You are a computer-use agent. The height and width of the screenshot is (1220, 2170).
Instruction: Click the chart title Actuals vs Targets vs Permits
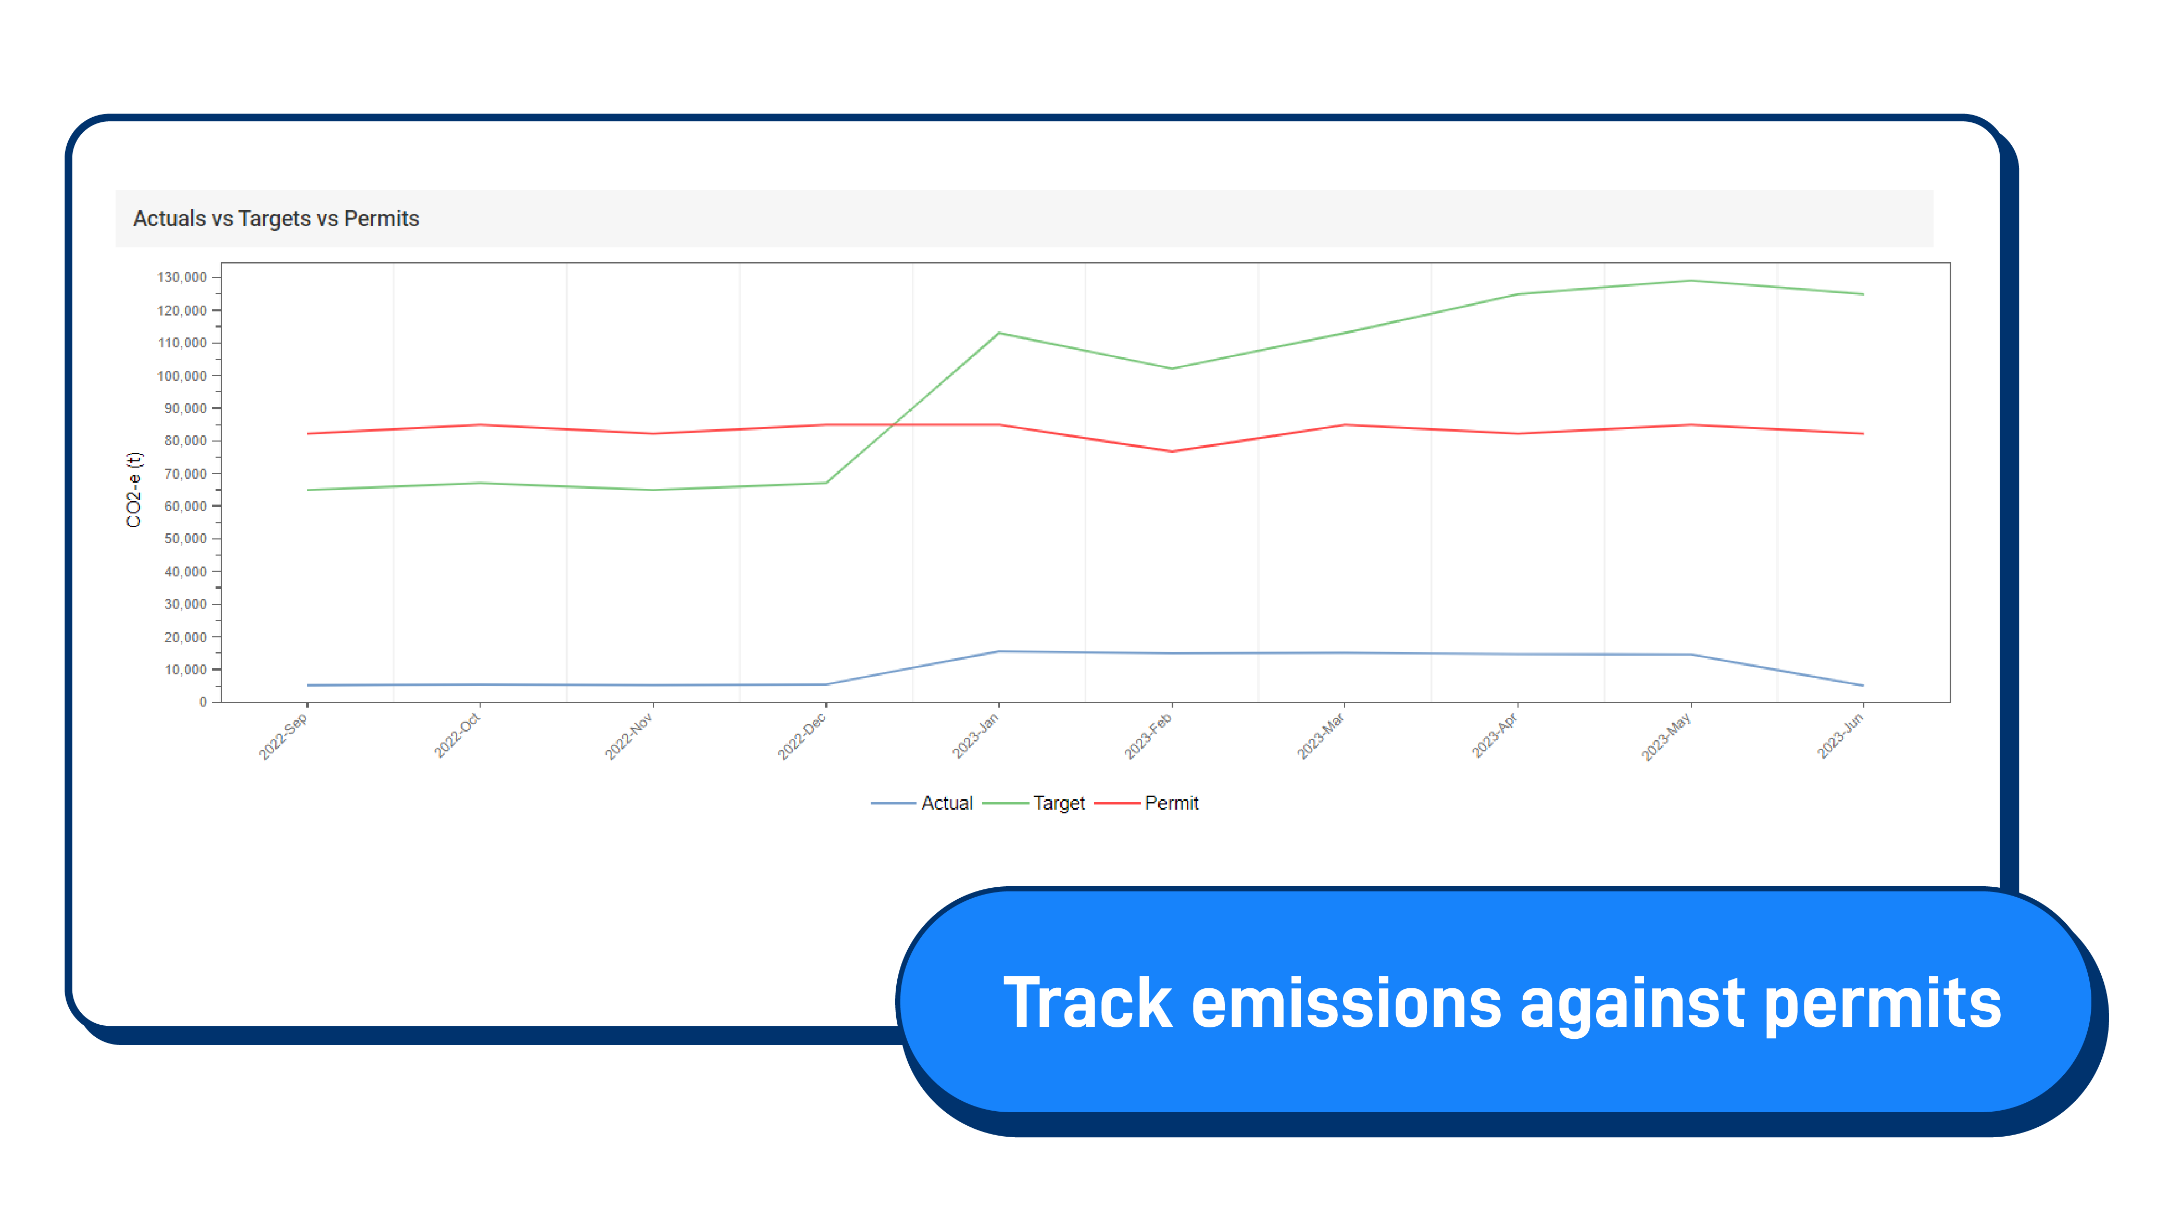pos(275,218)
